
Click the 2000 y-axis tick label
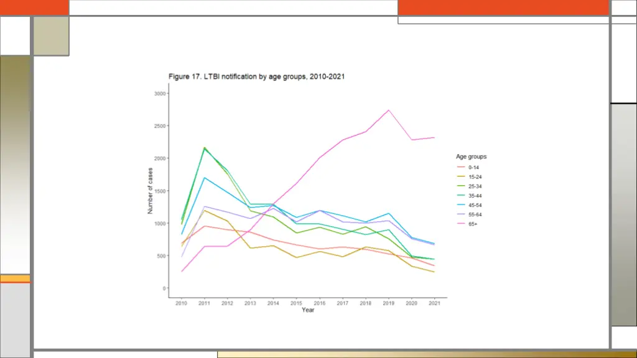(x=160, y=158)
